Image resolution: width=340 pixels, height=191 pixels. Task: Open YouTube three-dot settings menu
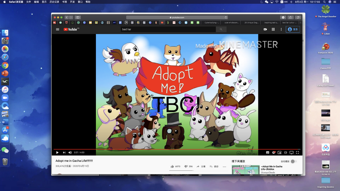pyautogui.click(x=281, y=29)
